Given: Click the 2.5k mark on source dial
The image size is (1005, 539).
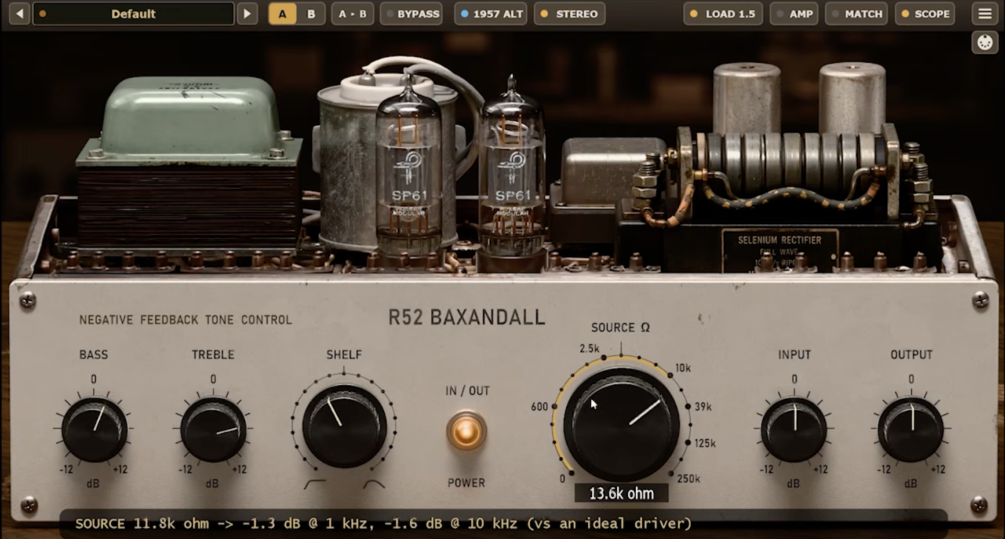Looking at the screenshot, I should [x=590, y=348].
